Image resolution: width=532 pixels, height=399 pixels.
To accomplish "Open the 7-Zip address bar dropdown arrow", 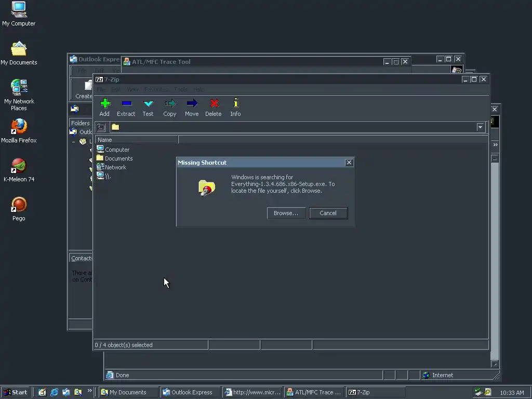I will tap(480, 127).
